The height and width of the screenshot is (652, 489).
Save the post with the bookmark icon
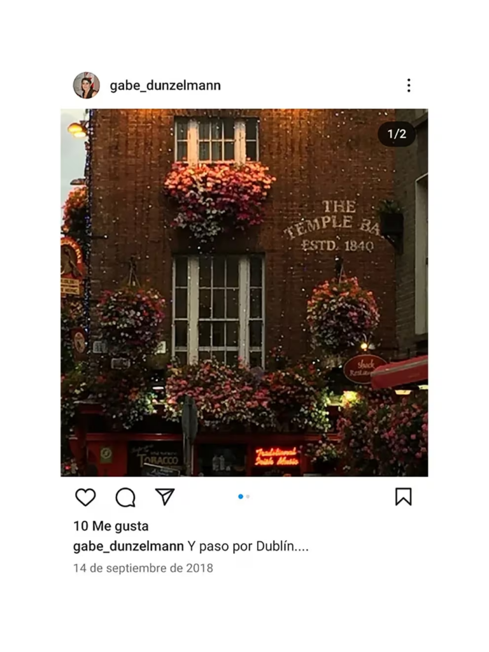click(403, 497)
